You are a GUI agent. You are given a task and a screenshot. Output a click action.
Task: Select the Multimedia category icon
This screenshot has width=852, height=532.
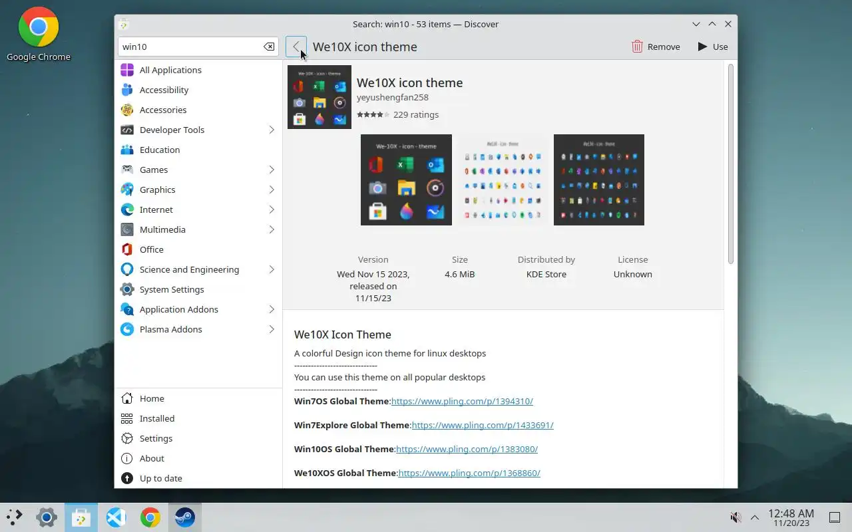coord(127,229)
